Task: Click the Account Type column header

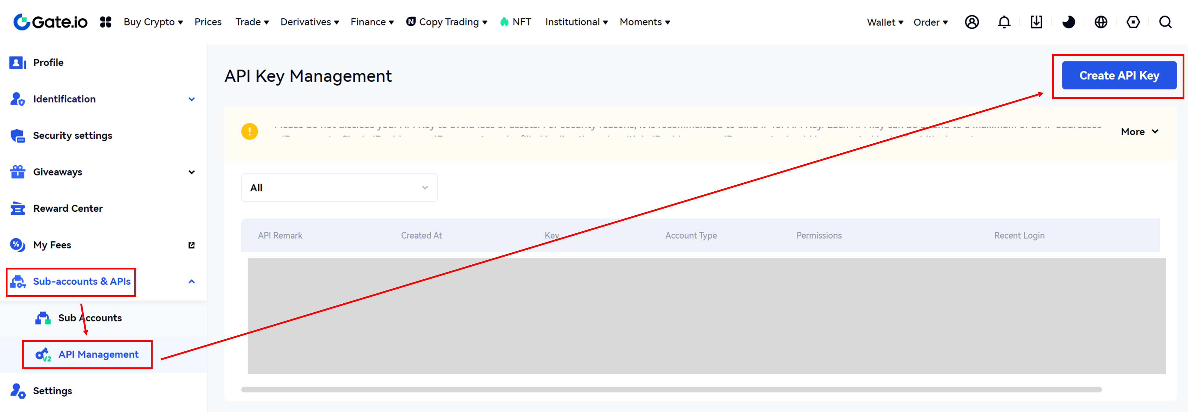Action: (x=691, y=235)
